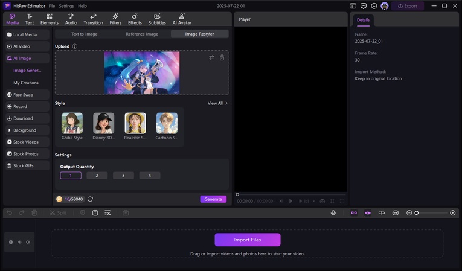Open AI Video in sidebar

click(27, 46)
